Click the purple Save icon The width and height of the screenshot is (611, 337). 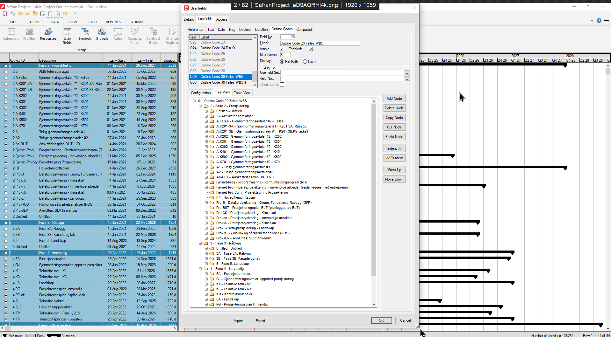click(x=5, y=14)
